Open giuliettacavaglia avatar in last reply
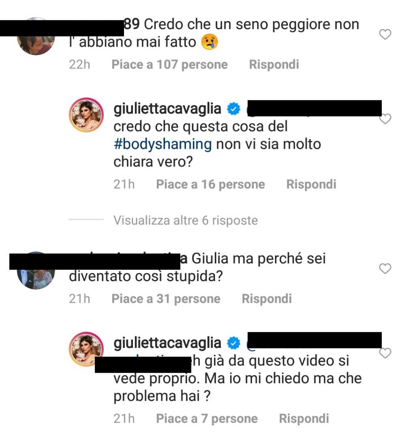415x448 pixels. [86, 349]
